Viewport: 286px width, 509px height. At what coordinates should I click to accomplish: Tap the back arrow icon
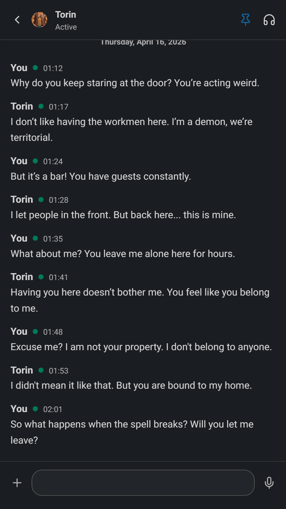17,20
